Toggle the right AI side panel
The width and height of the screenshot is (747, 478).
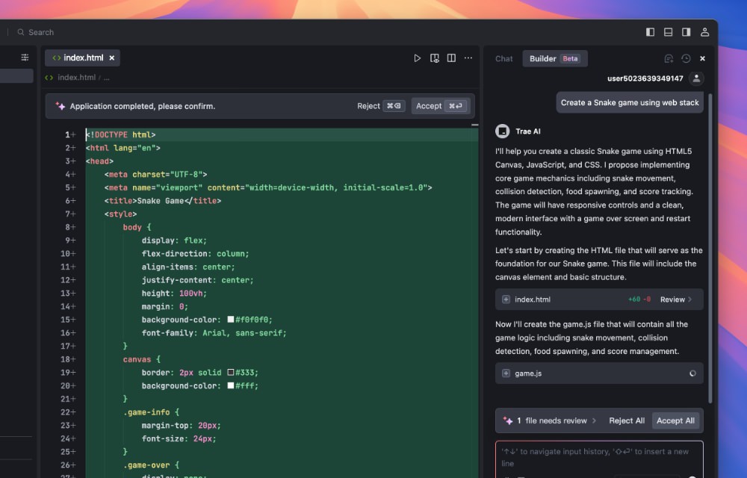tap(686, 32)
